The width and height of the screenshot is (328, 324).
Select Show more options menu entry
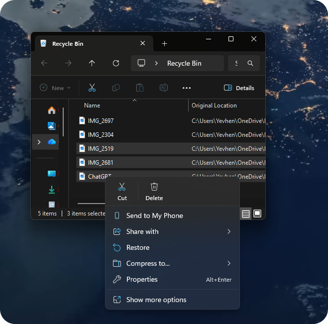[156, 300]
